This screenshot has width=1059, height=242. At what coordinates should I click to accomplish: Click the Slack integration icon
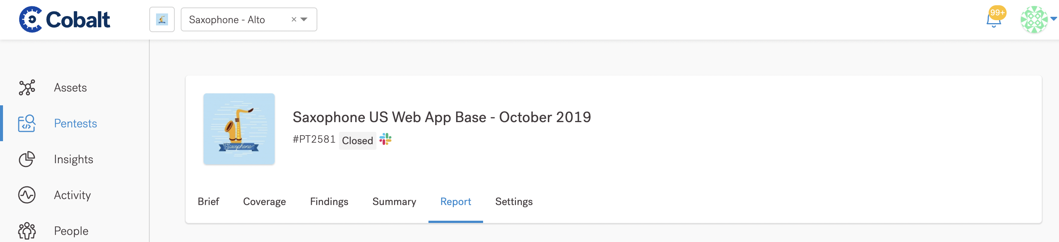[x=385, y=139]
